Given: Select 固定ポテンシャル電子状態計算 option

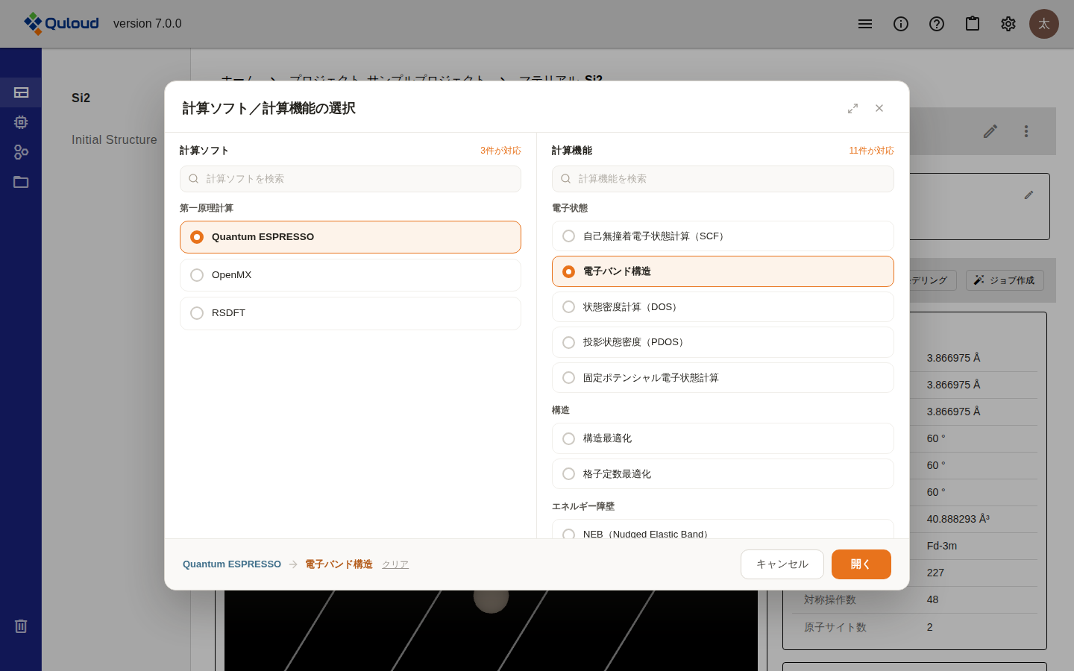Looking at the screenshot, I should point(723,378).
